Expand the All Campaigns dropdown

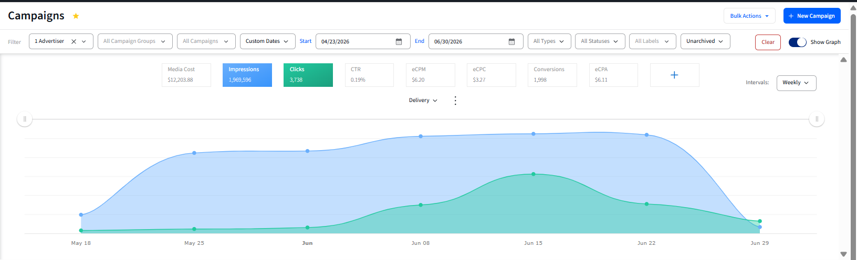tap(206, 41)
